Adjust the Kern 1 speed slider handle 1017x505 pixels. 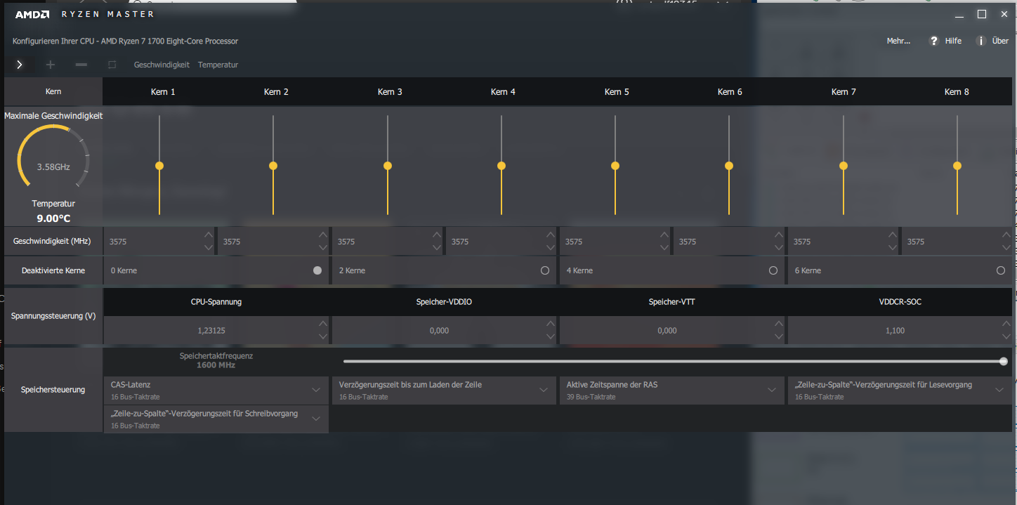pyautogui.click(x=159, y=166)
